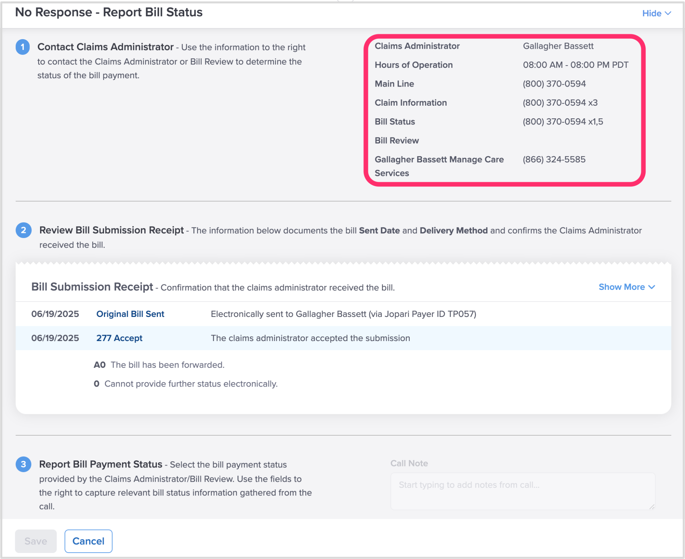Image resolution: width=685 pixels, height=559 pixels.
Task: Click the Managed Care Services phone number
Action: (554, 159)
